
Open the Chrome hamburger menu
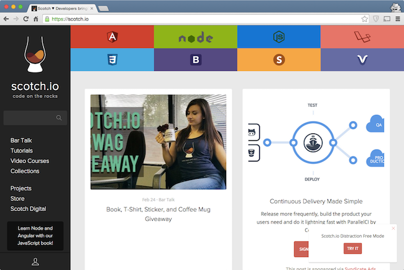[x=397, y=19]
